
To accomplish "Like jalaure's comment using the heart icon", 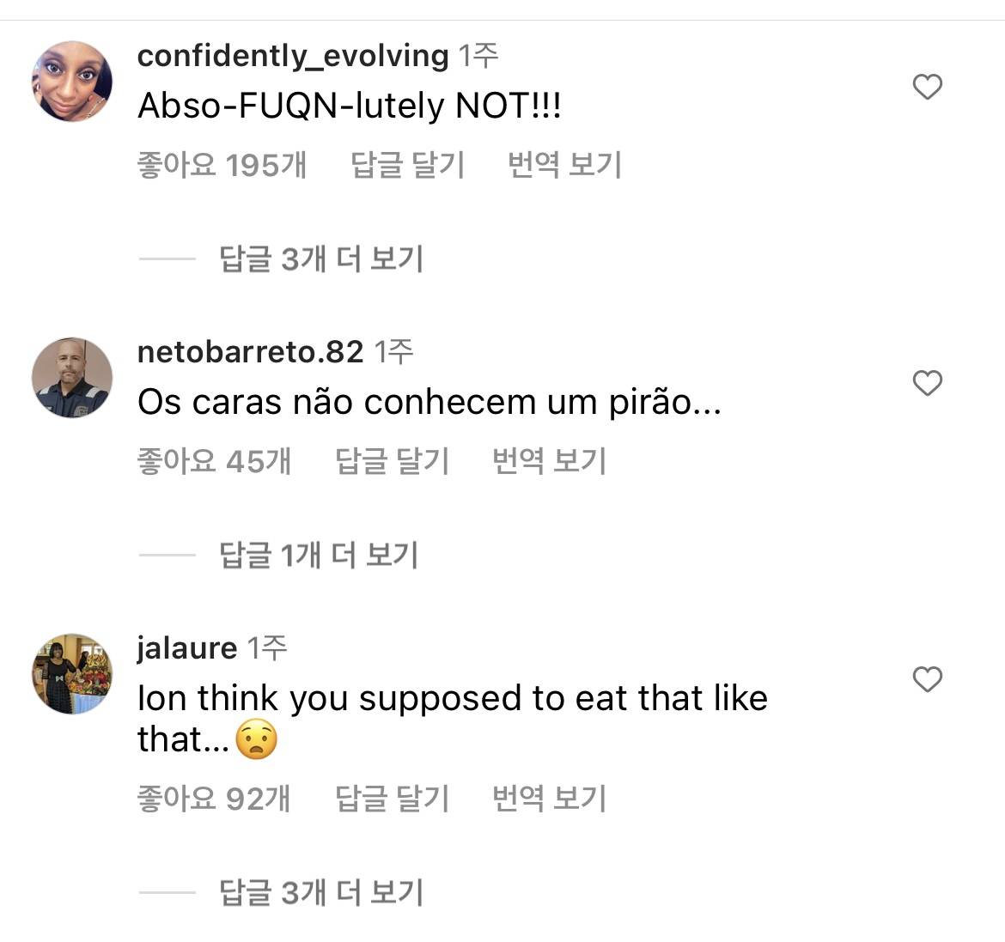I will click(927, 679).
